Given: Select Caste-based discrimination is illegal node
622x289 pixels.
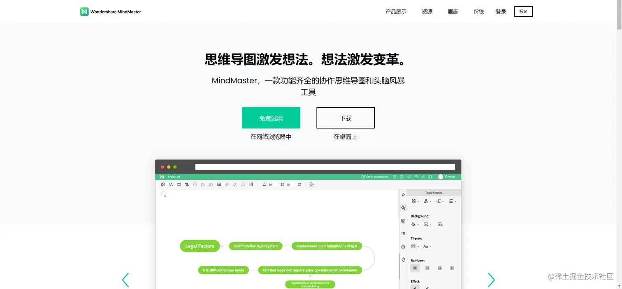Looking at the screenshot, I should pyautogui.click(x=327, y=246).
